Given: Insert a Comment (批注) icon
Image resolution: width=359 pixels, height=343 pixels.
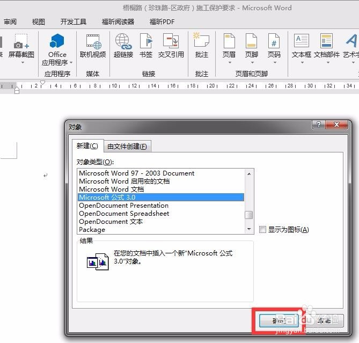Looking at the screenshot, I should click(x=201, y=41).
